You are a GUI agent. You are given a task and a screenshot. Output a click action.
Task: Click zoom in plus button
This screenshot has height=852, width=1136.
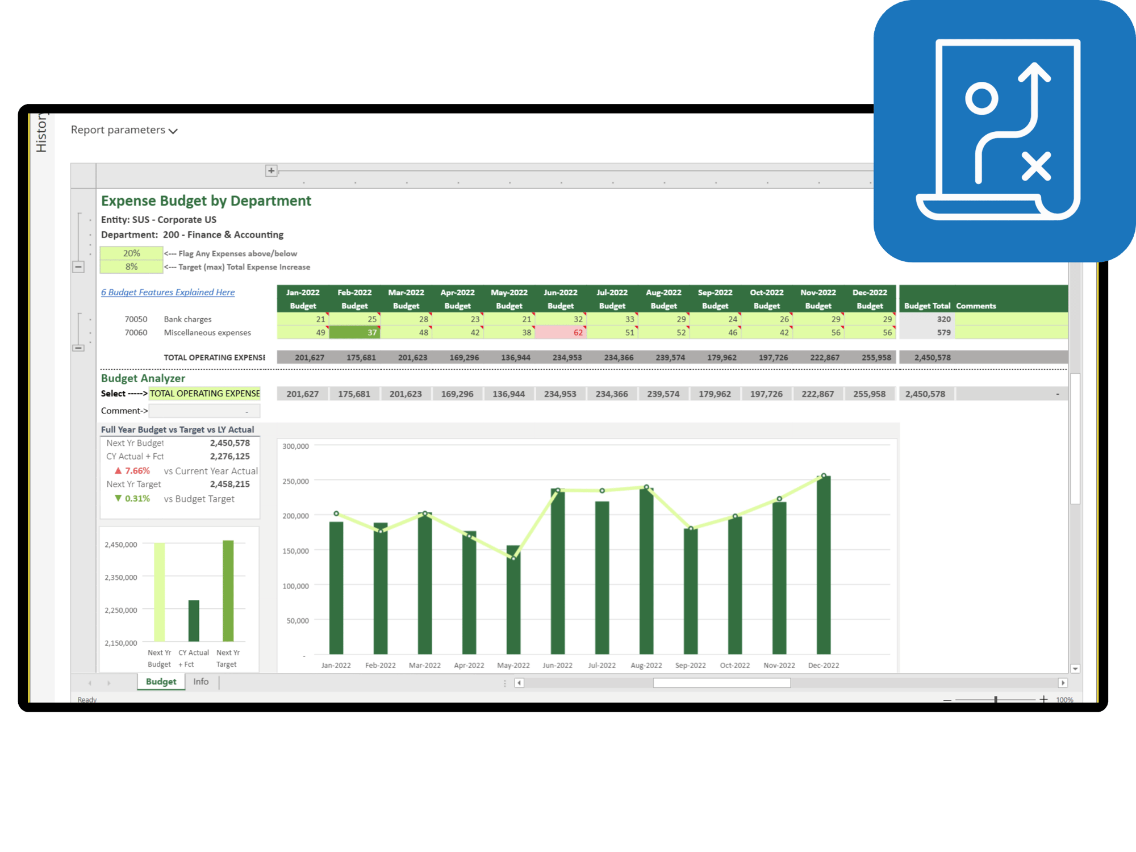(1043, 700)
